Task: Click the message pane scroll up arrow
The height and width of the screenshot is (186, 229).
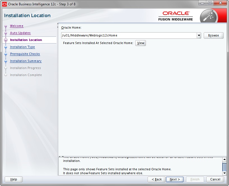Action: pos(225,159)
